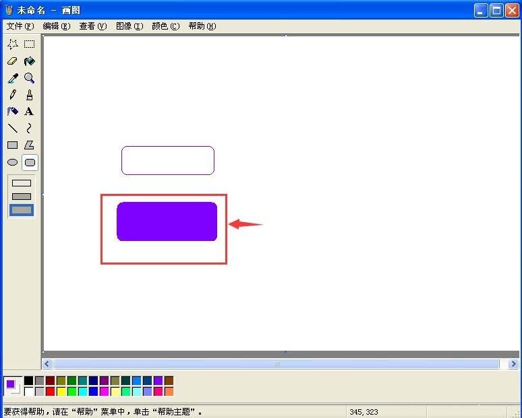
Task: Open the 编辑(E) menu
Action: [57, 26]
